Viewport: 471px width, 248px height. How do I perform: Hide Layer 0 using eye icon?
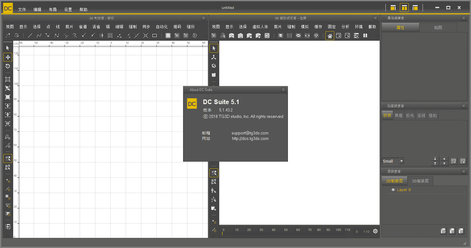[393, 190]
